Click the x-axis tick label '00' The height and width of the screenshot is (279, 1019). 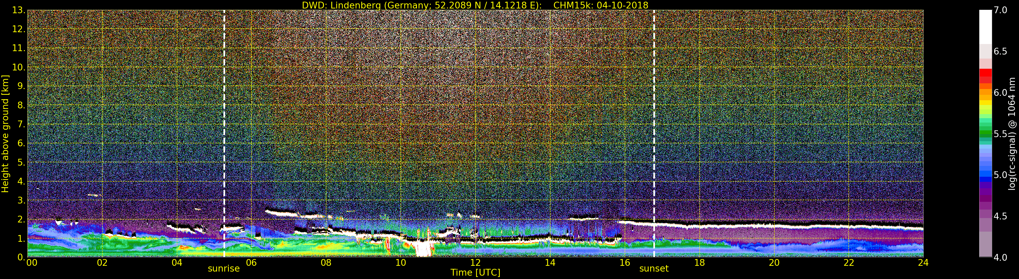[x=32, y=263]
